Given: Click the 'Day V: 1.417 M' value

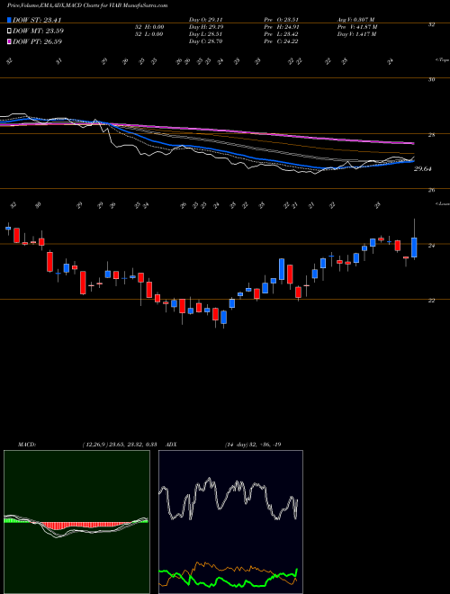Looking at the screenshot, I should click(356, 33).
